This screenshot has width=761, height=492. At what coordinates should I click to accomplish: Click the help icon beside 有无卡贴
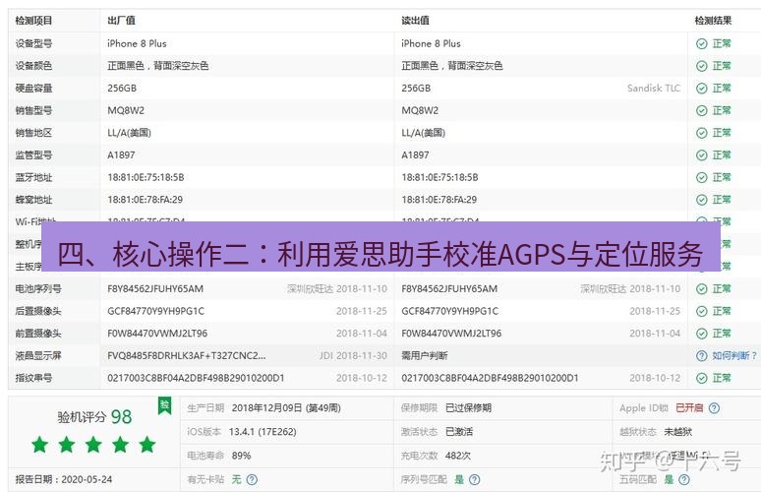[x=252, y=480]
